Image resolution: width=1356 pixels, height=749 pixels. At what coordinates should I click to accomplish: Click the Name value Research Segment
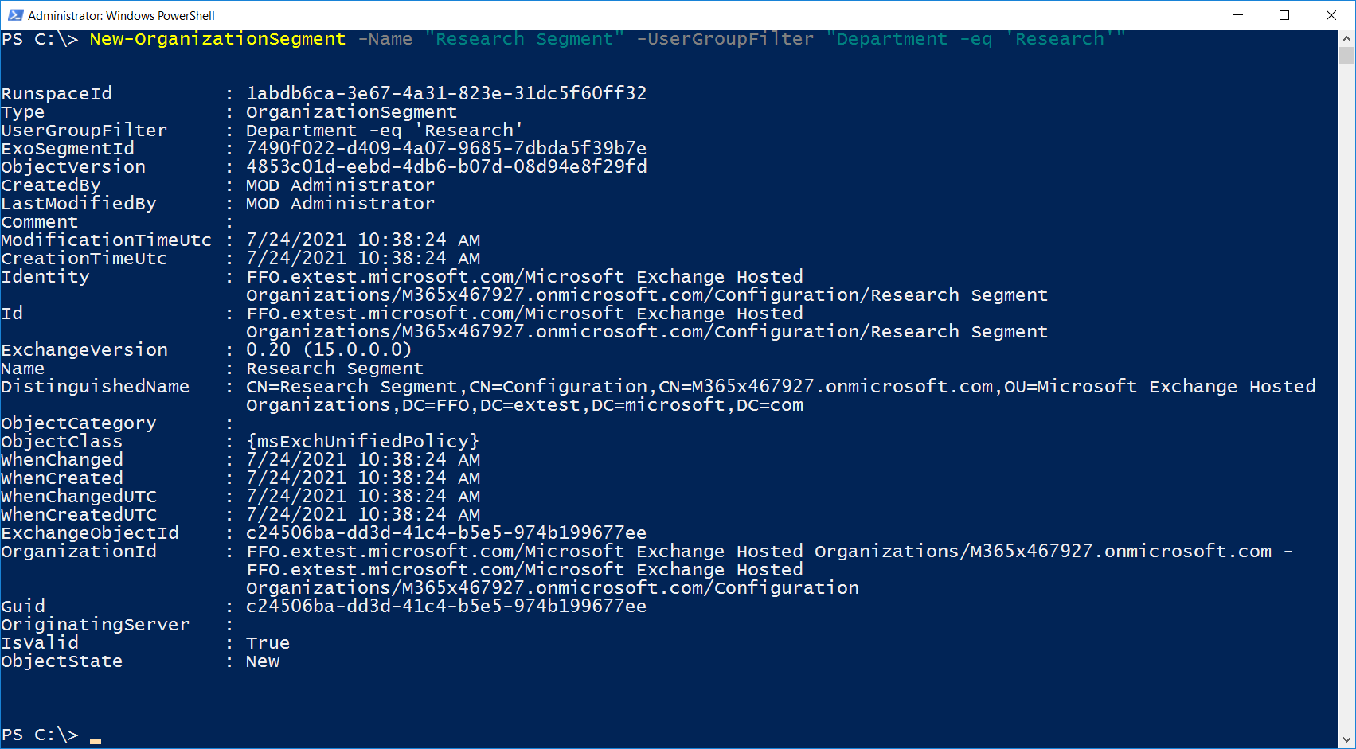334,369
